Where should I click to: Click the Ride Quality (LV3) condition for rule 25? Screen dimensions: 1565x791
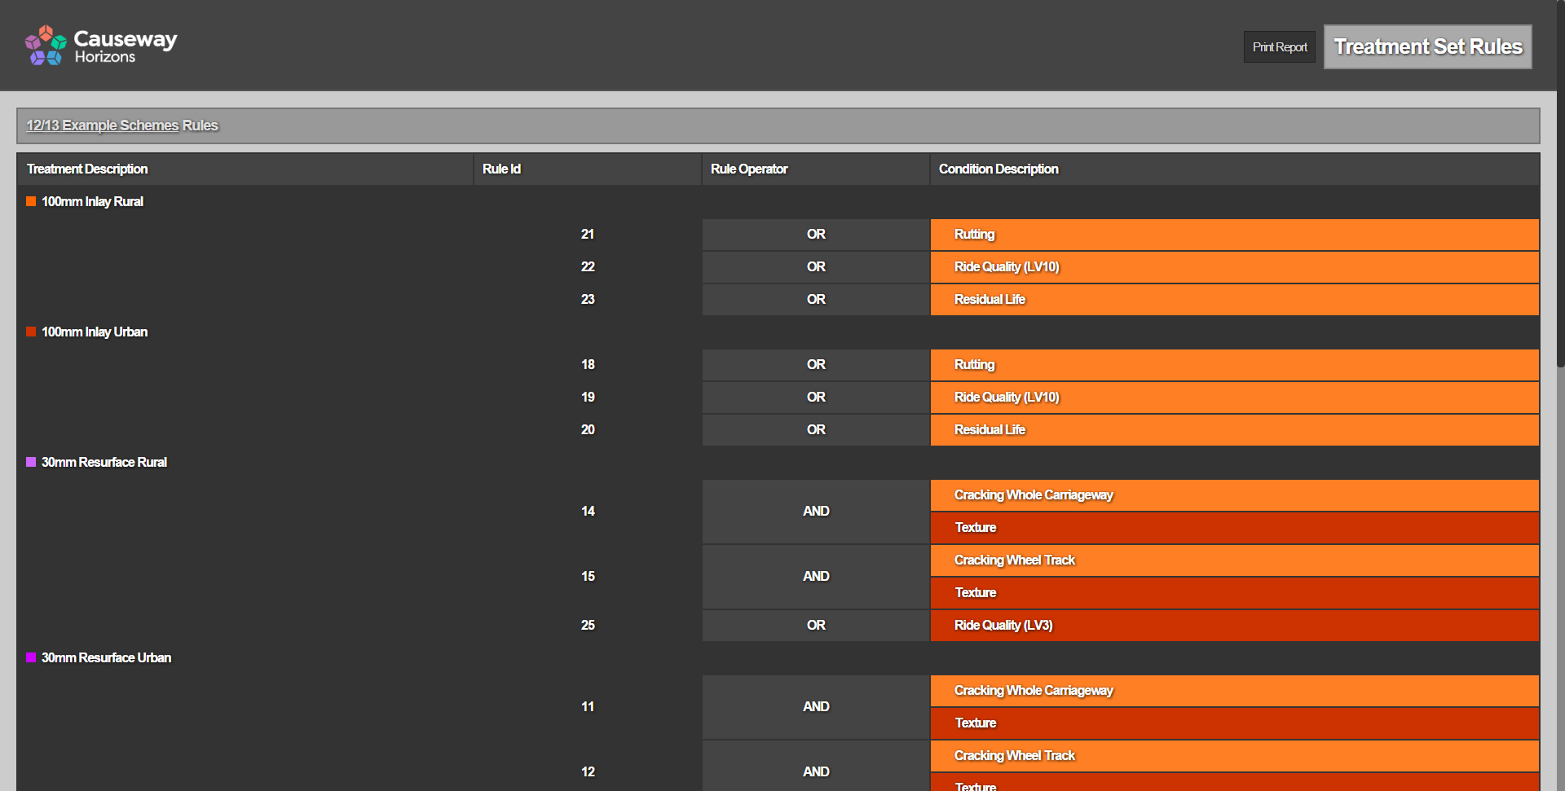(x=1003, y=626)
